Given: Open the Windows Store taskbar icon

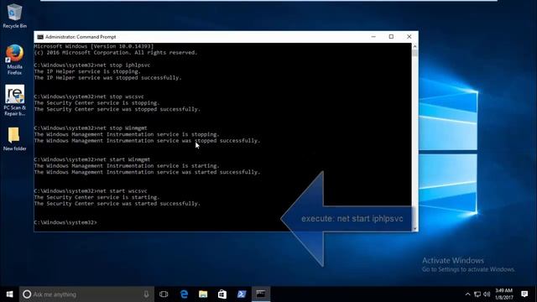Looking at the screenshot, I should 222,294.
